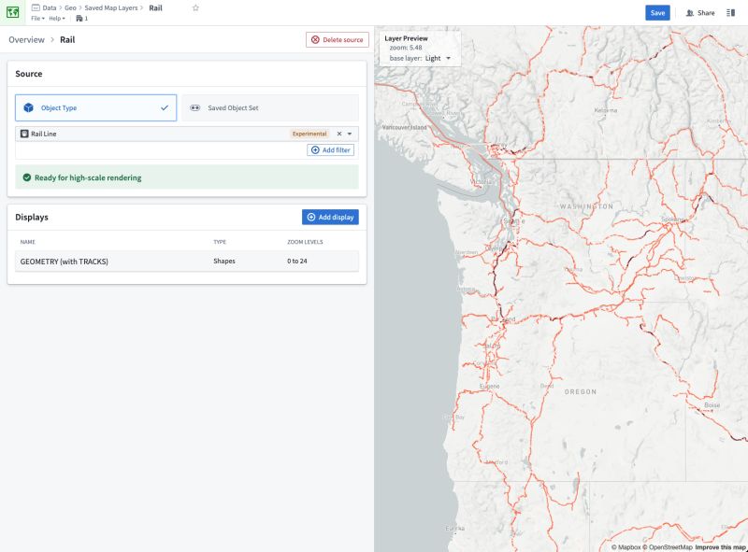Click the branch icon next to the number 1

point(80,17)
